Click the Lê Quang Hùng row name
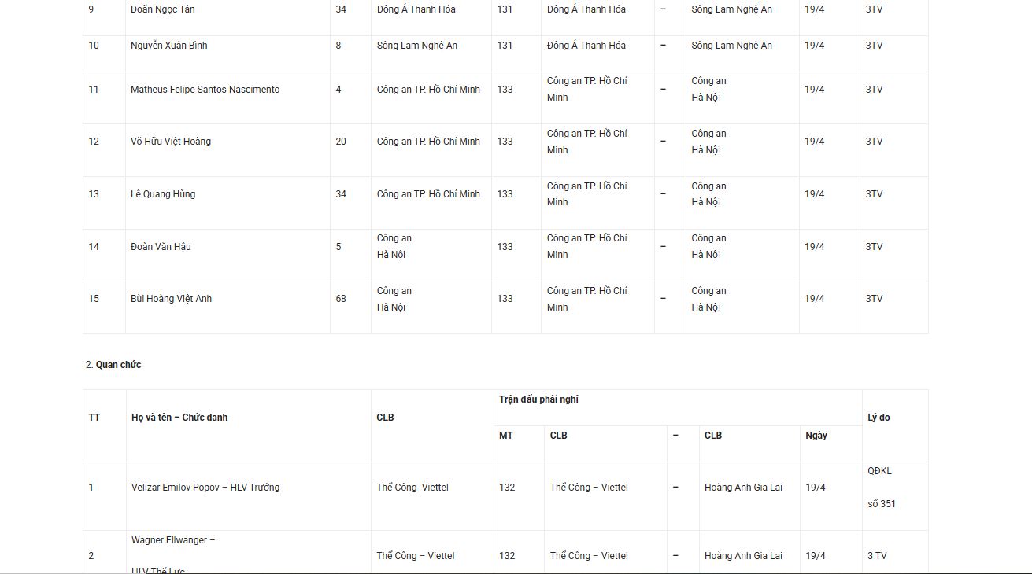Viewport: 1032px width, 574px height. coord(163,194)
